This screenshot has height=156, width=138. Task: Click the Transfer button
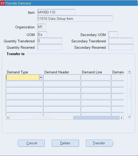tap(99, 143)
